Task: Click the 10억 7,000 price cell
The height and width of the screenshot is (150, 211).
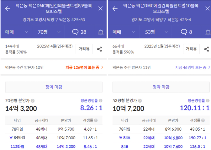Action: click(66, 138)
